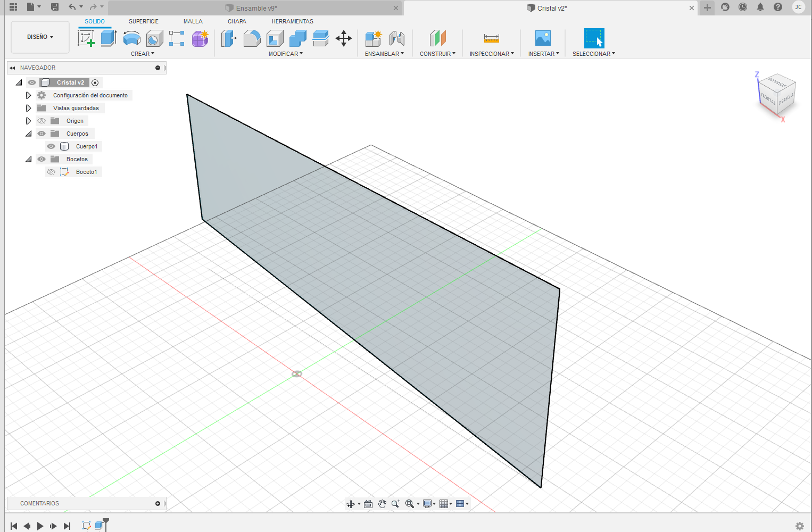This screenshot has width=812, height=532.
Task: Select the Hole tool
Action: tap(154, 38)
